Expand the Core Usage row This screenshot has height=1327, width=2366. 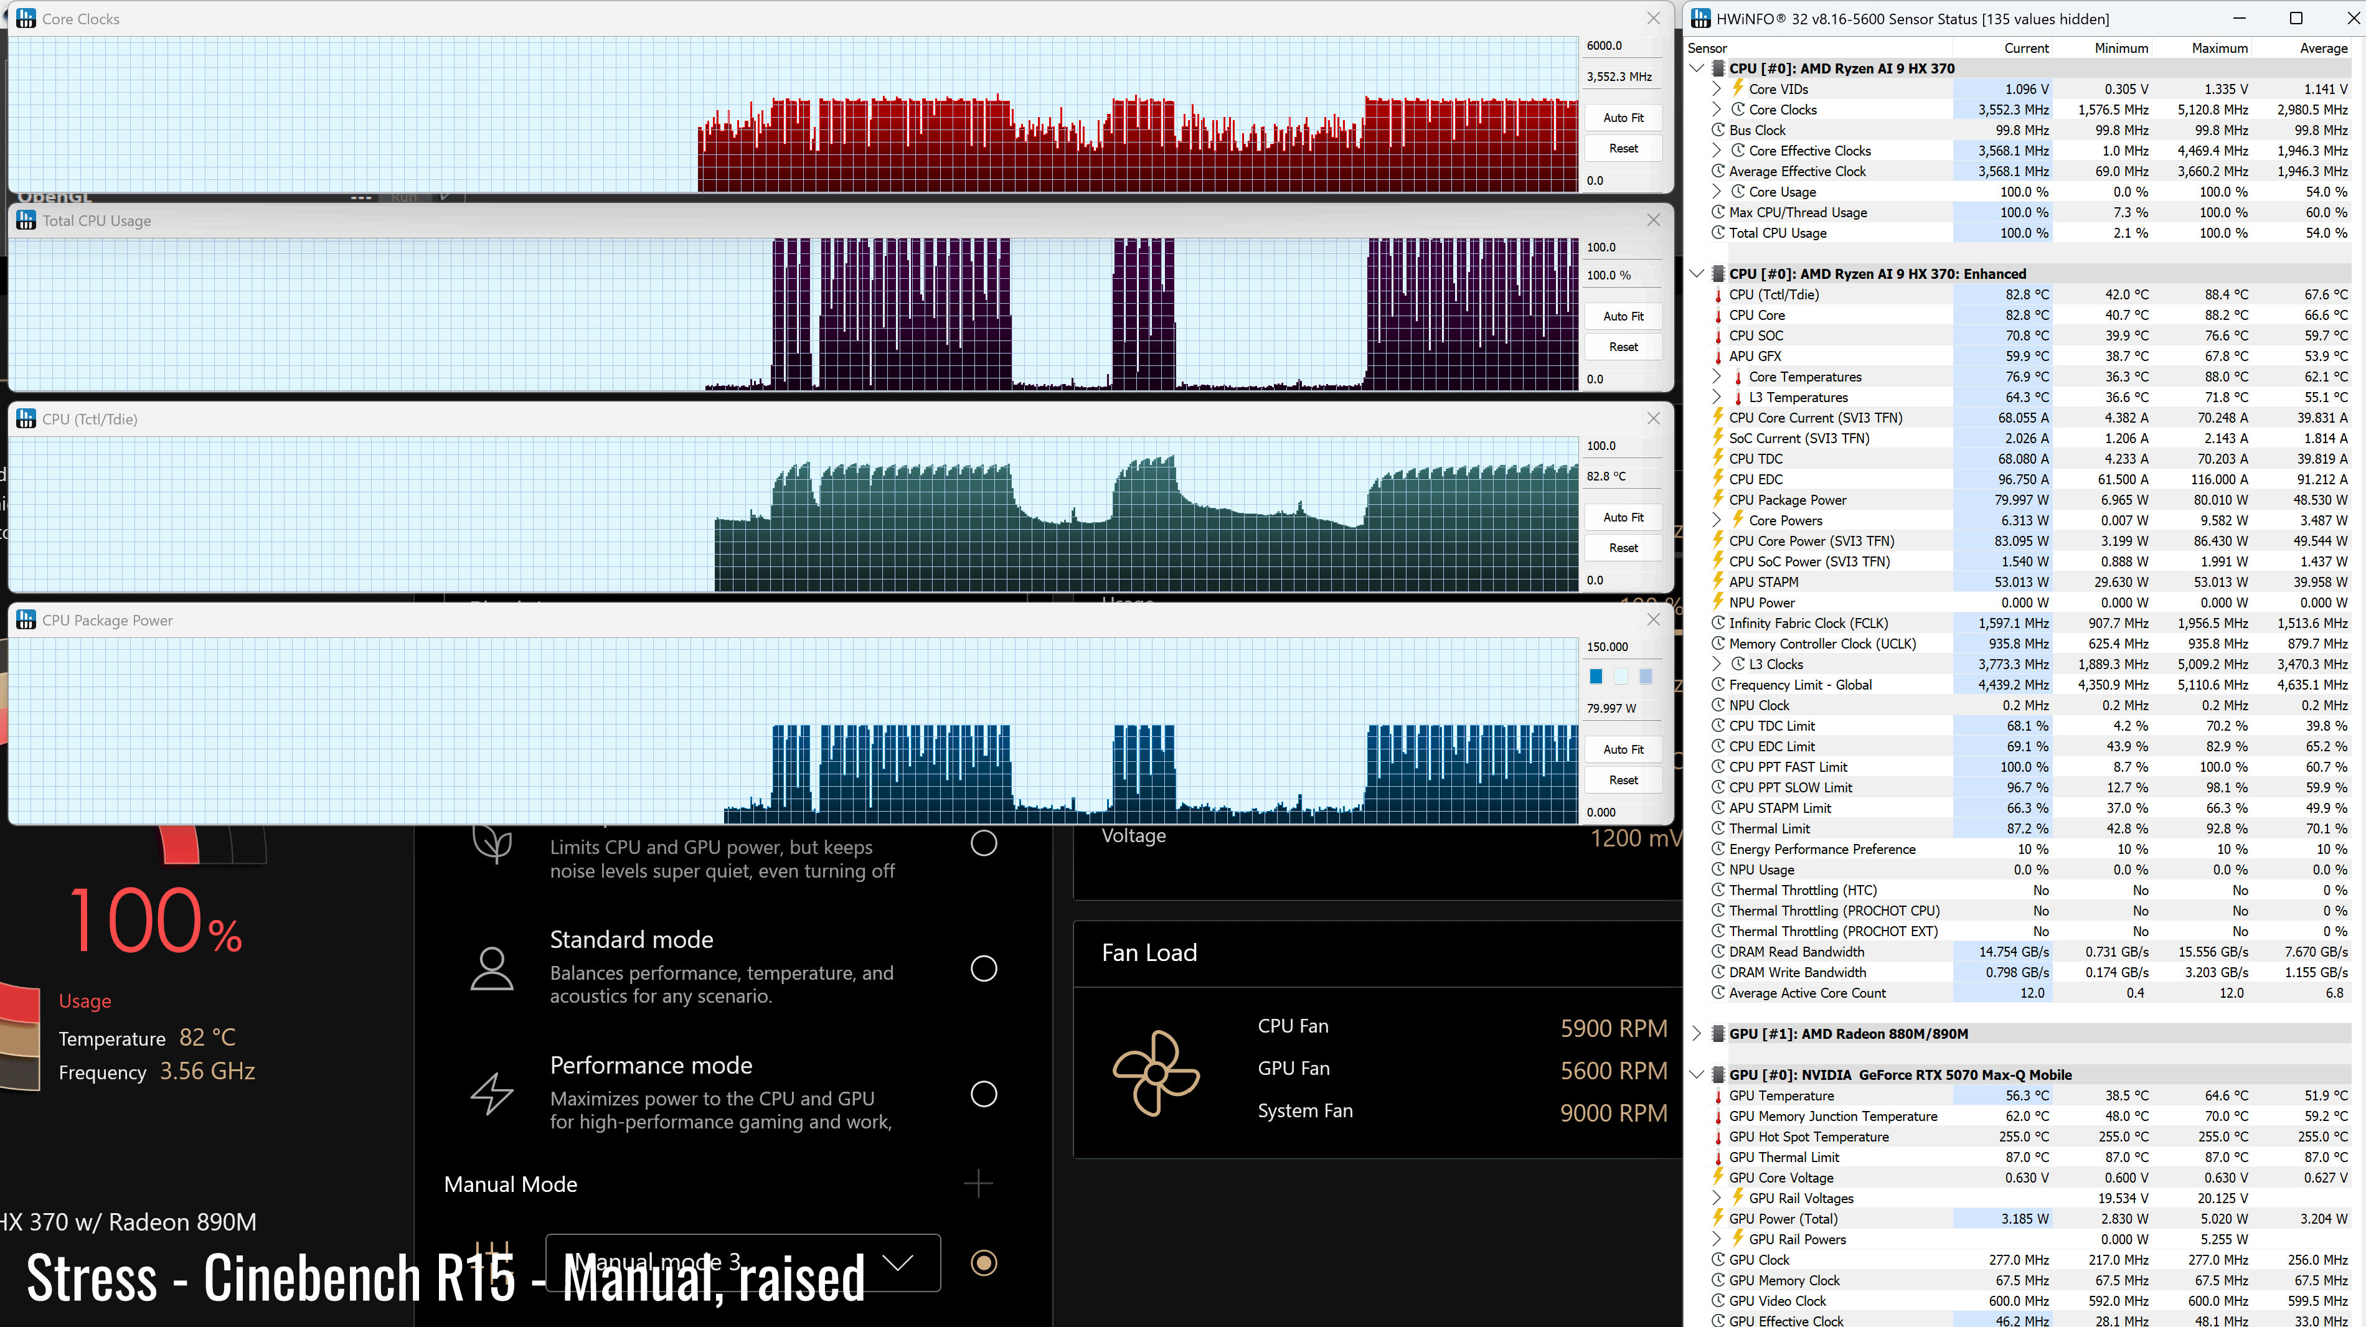point(1716,192)
